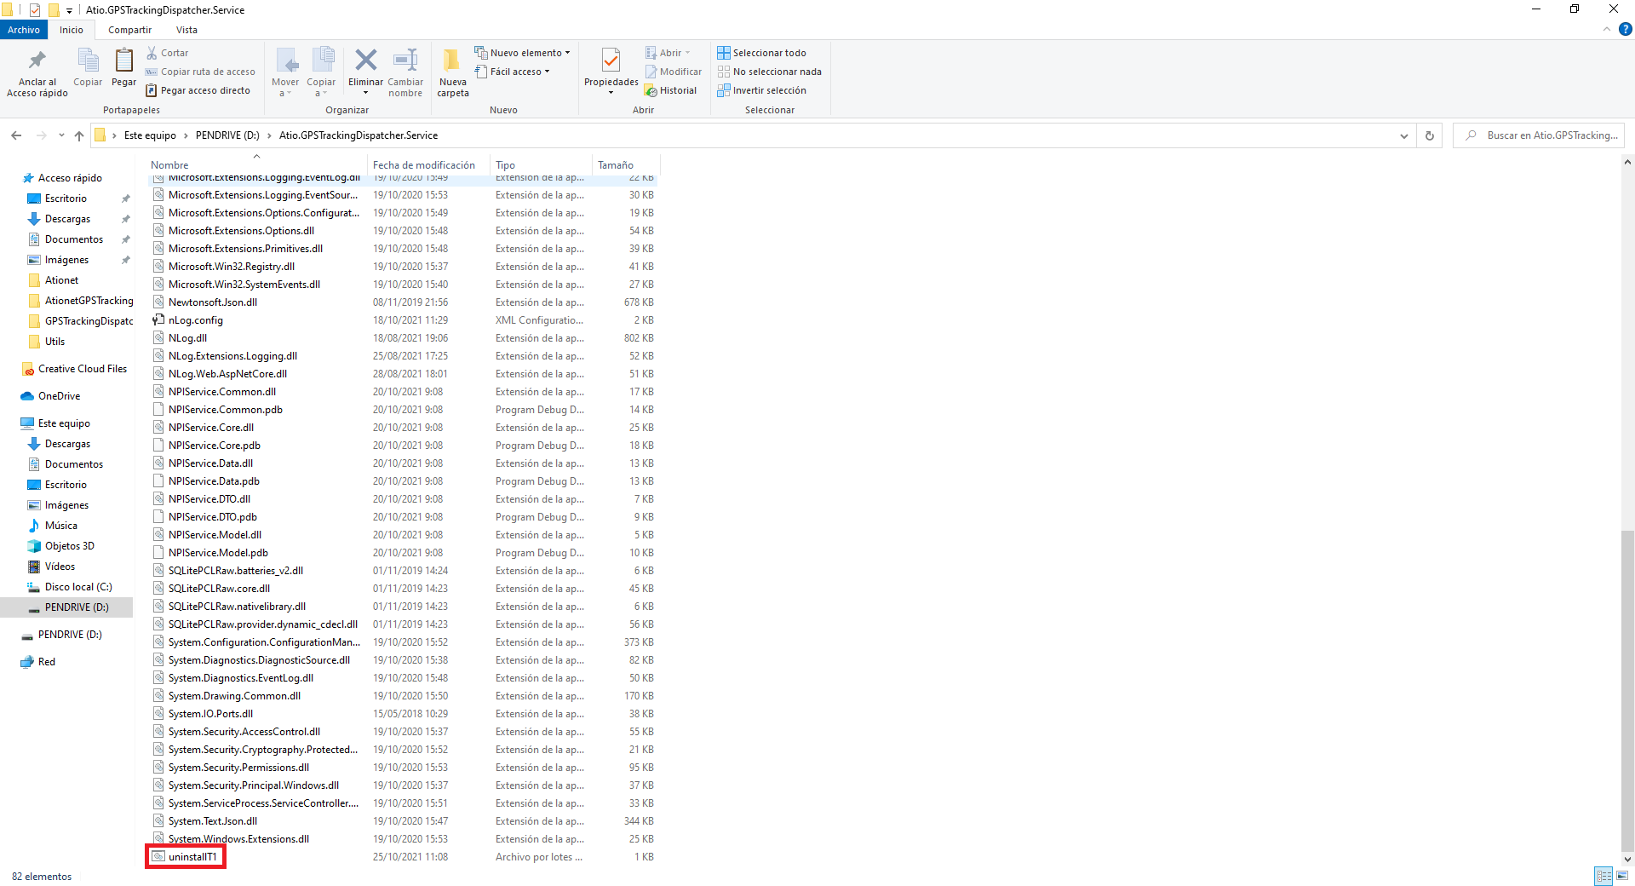Click the Buscar search field
Screen dimensions: 1635x886
pos(1538,135)
